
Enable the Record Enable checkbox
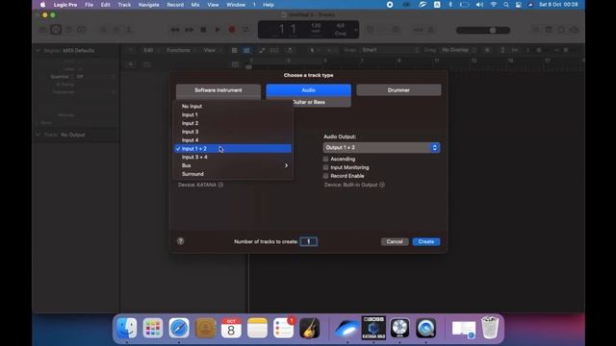(325, 176)
